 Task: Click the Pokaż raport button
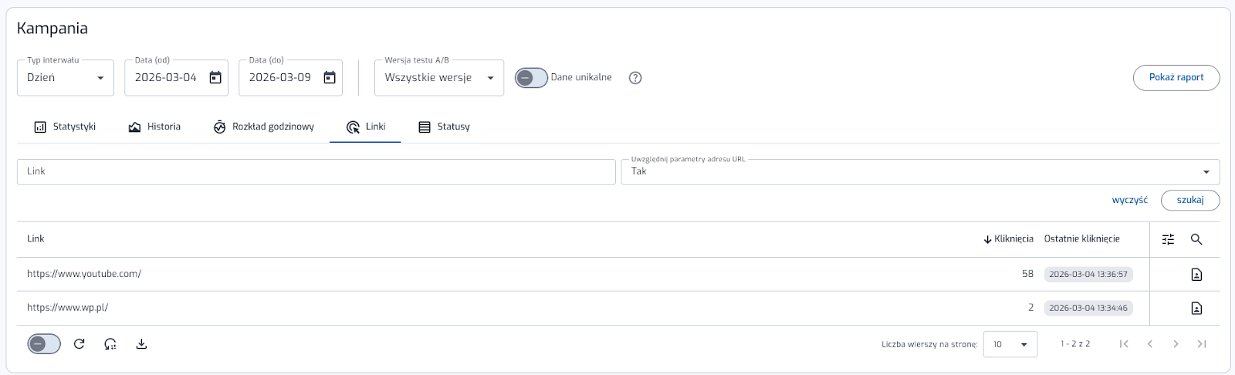(x=1176, y=78)
